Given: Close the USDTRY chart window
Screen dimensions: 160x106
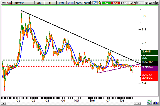Looking at the screenshot, I should [157, 3].
